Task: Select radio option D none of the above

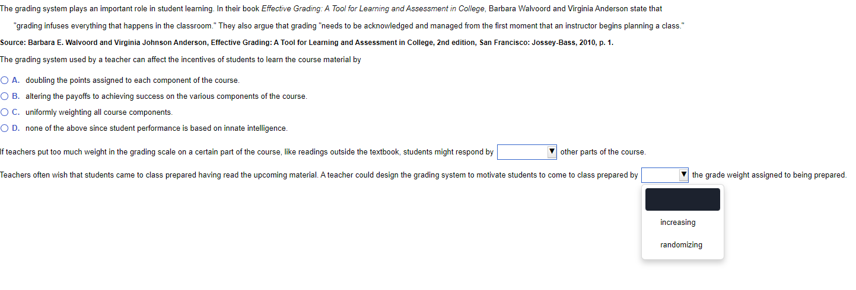Action: point(4,128)
